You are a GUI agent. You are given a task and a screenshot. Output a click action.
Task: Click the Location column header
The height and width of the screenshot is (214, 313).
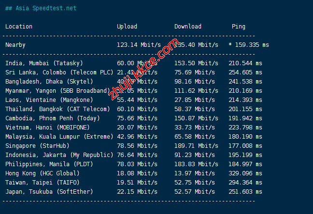coord(19,27)
